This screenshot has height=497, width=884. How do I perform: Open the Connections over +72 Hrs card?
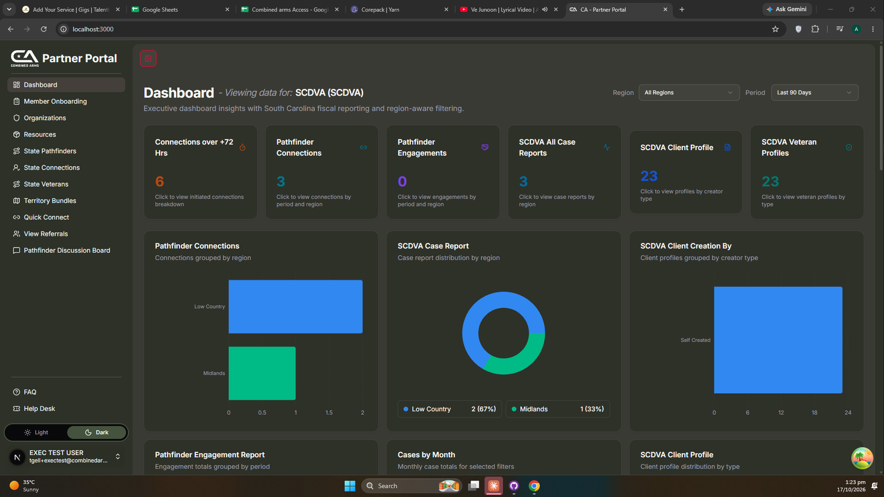[x=201, y=172]
